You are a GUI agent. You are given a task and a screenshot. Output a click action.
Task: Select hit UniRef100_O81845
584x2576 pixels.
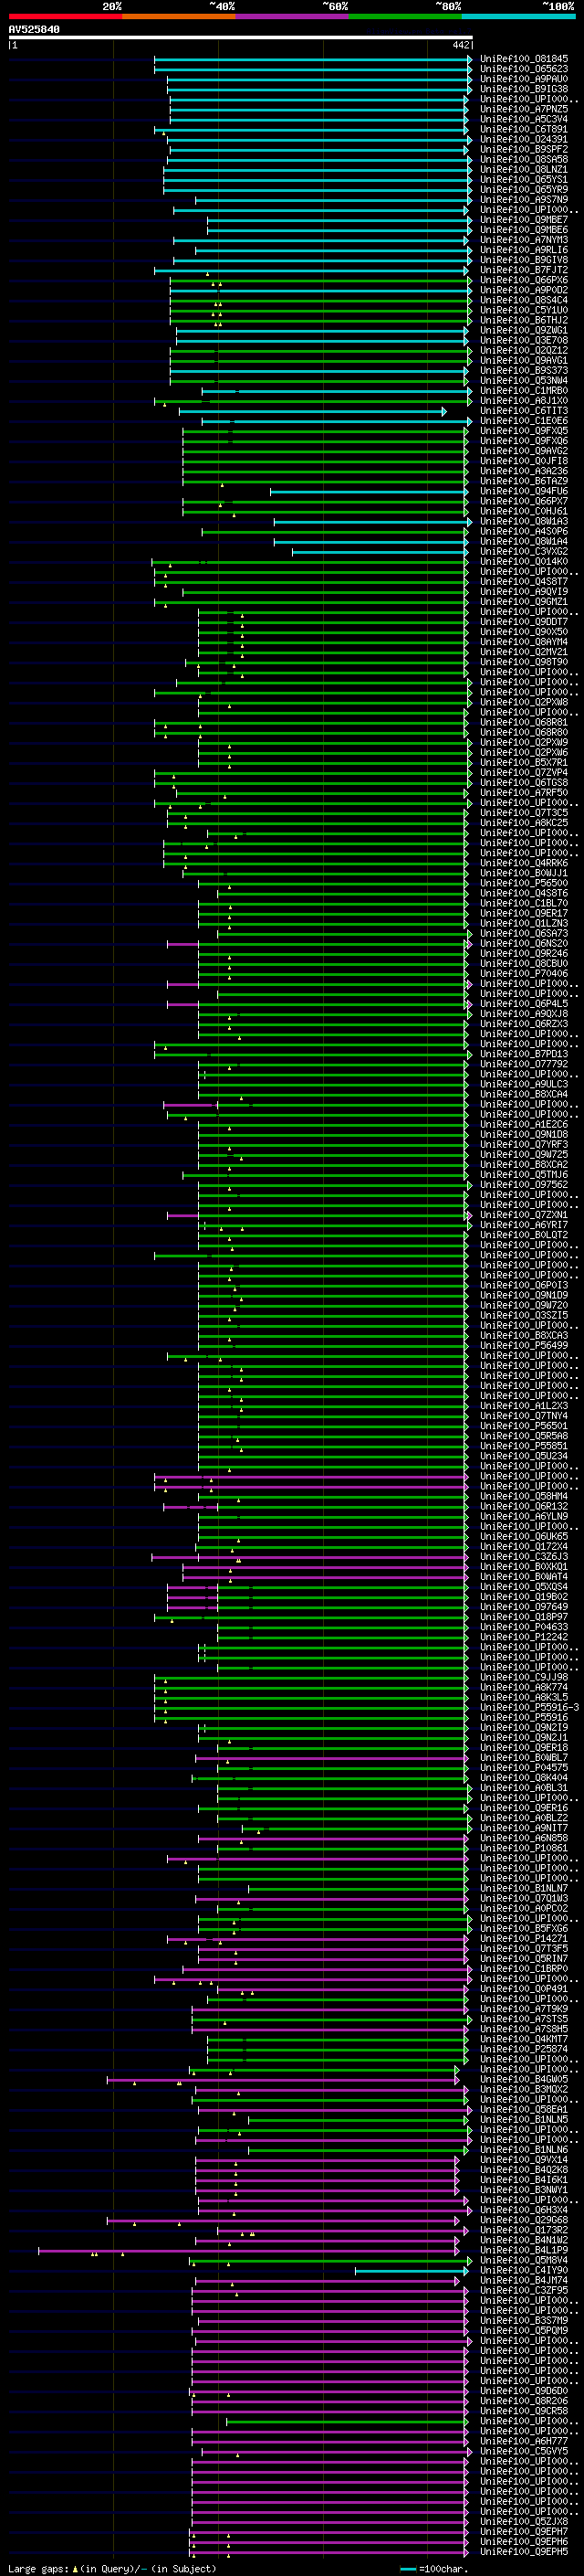(x=524, y=59)
